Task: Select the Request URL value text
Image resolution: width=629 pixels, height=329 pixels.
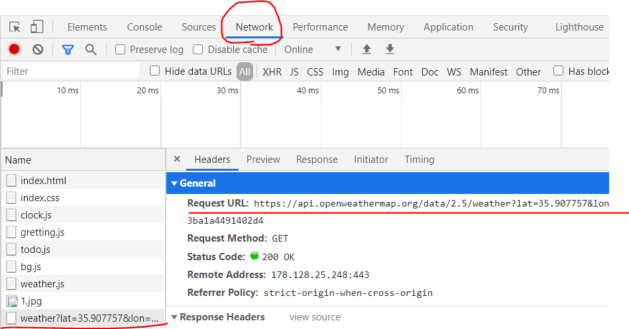Action: click(x=431, y=204)
